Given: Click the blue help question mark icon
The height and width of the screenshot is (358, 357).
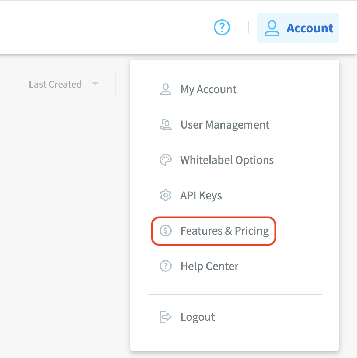Looking at the screenshot, I should coord(222,27).
